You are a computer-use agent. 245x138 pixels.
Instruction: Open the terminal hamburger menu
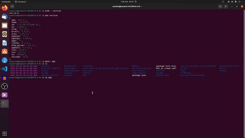(226, 7)
